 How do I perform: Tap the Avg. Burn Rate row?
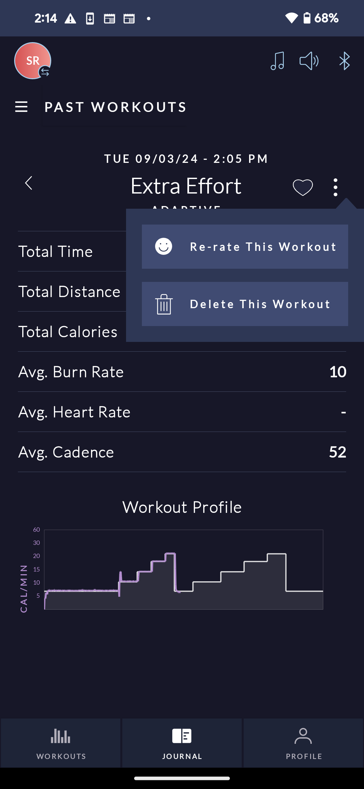coord(182,372)
